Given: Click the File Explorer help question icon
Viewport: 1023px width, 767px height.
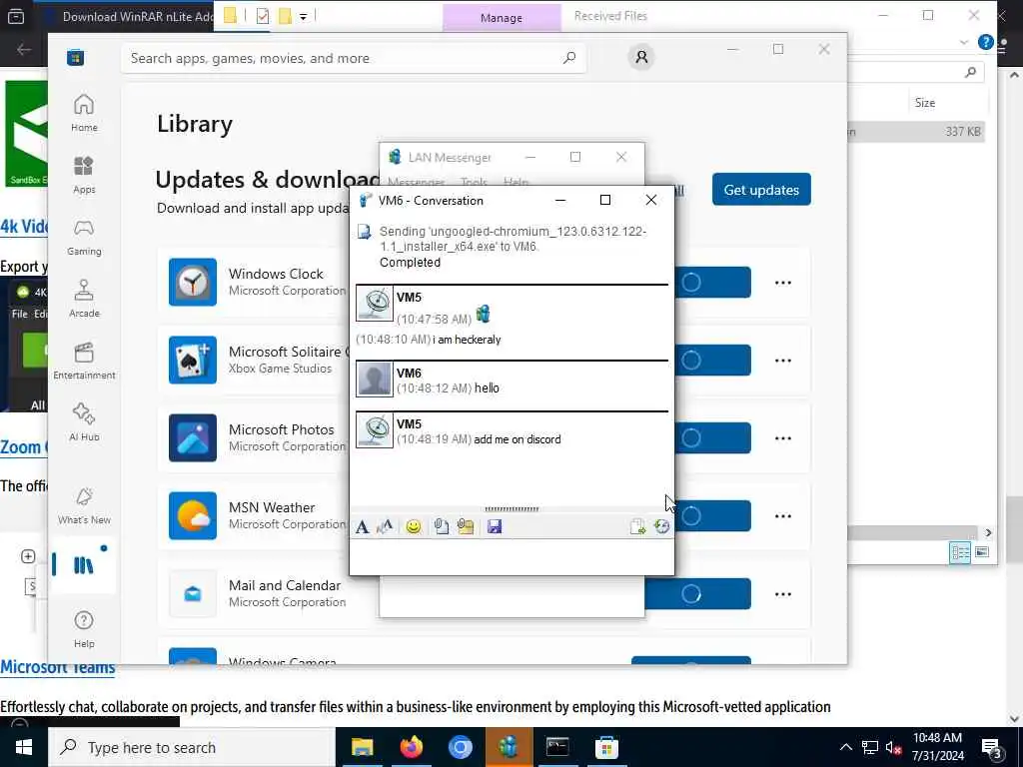Looking at the screenshot, I should tap(985, 42).
